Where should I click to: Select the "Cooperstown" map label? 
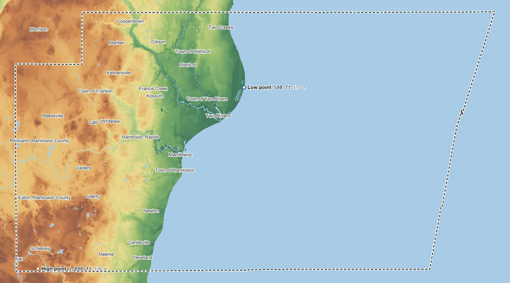click(131, 21)
